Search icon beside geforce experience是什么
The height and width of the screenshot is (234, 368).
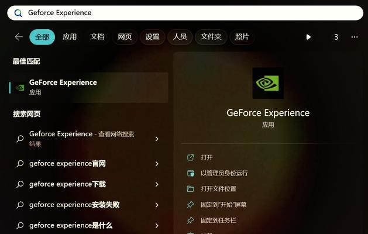pyautogui.click(x=20, y=226)
